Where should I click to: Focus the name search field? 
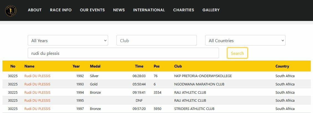point(123,53)
